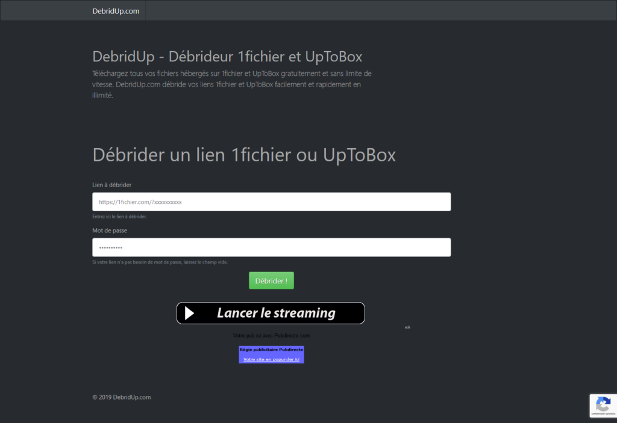Click the 'Entrez ici le lien à débrider' hint
Screen dimensions: 617x423
(x=119, y=217)
